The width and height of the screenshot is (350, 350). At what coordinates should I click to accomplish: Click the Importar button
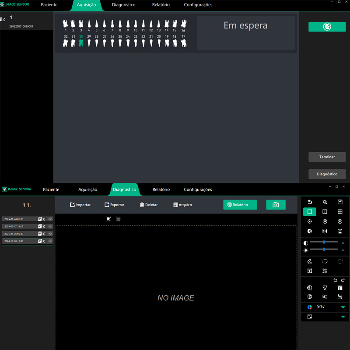[x=80, y=205]
